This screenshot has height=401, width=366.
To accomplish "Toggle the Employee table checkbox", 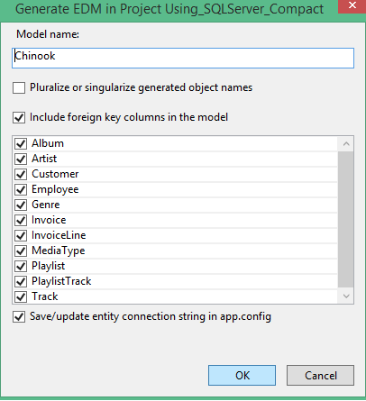I will tap(21, 189).
